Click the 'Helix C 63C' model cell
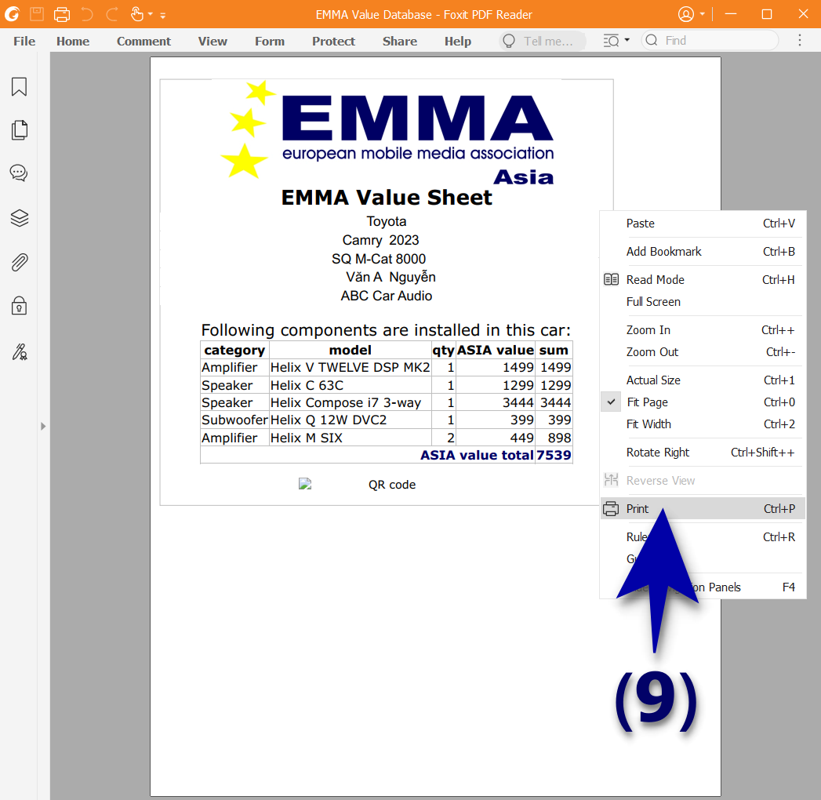 click(351, 385)
